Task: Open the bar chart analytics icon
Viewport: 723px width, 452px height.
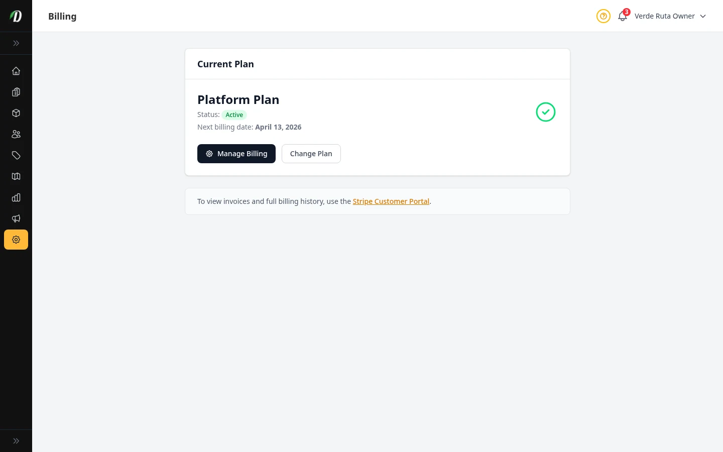Action: [x=16, y=197]
